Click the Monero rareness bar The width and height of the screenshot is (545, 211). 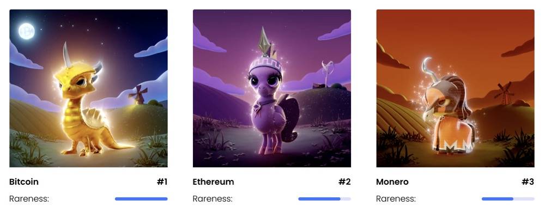point(508,199)
